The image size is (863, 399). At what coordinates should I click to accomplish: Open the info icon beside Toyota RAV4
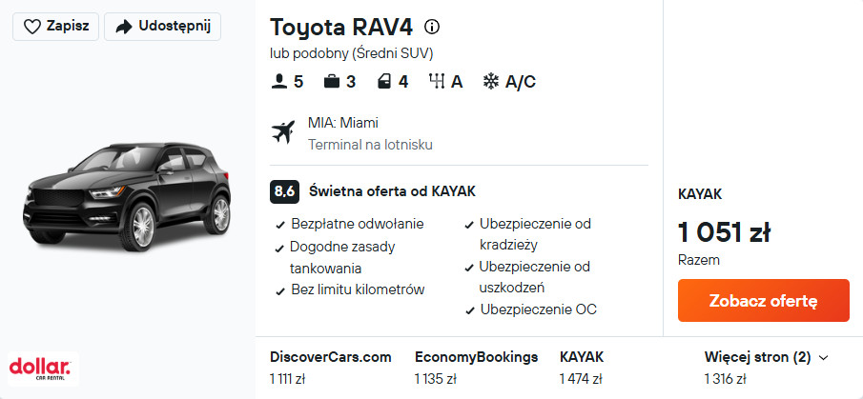432,27
